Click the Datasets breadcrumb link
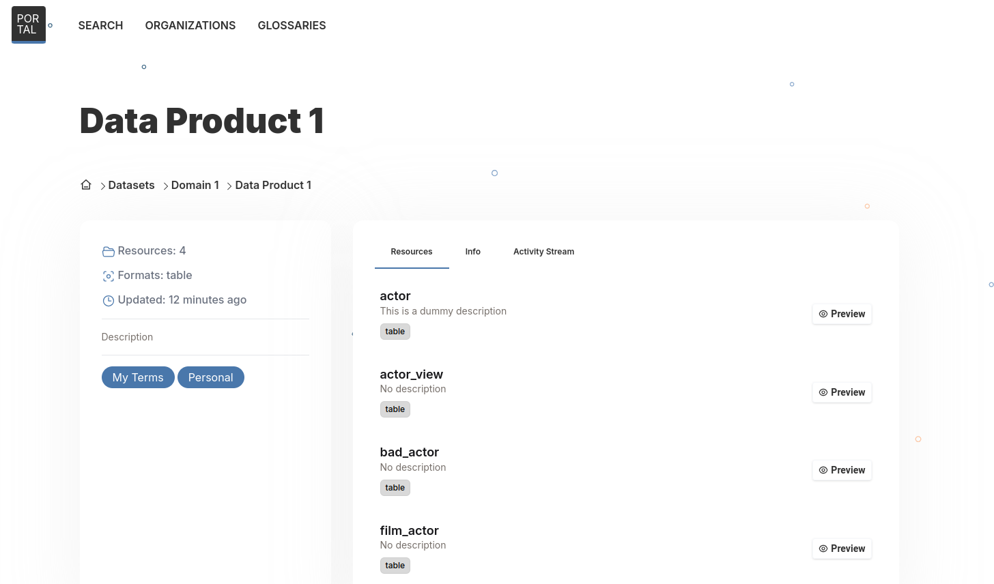Viewport: 994px width, 584px height. click(x=131, y=185)
